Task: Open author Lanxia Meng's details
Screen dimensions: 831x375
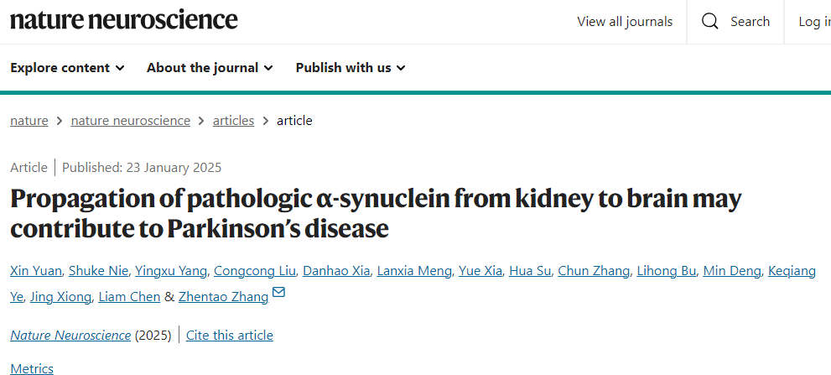Action: [x=414, y=271]
